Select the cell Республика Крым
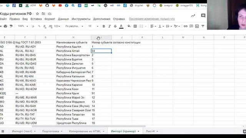Screen dimensions: 246x138 pyautogui.click(x=73, y=94)
